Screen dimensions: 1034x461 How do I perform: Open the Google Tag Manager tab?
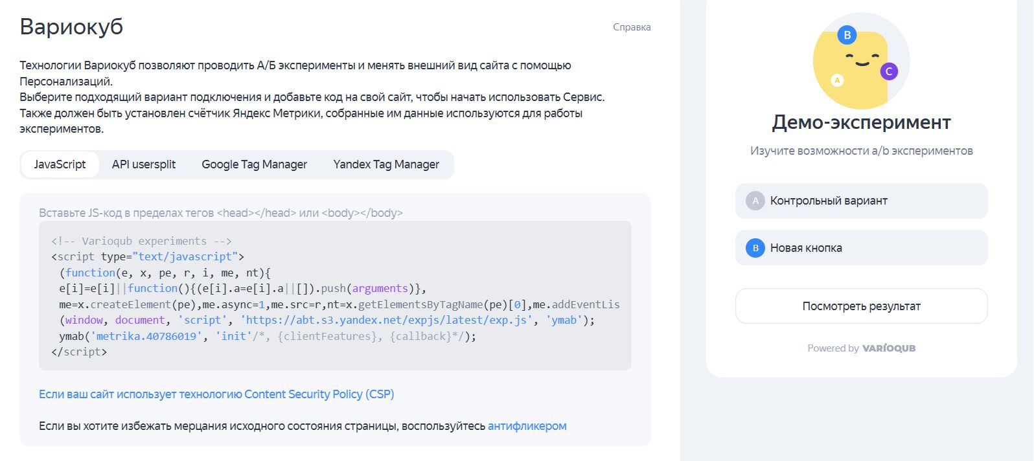254,164
